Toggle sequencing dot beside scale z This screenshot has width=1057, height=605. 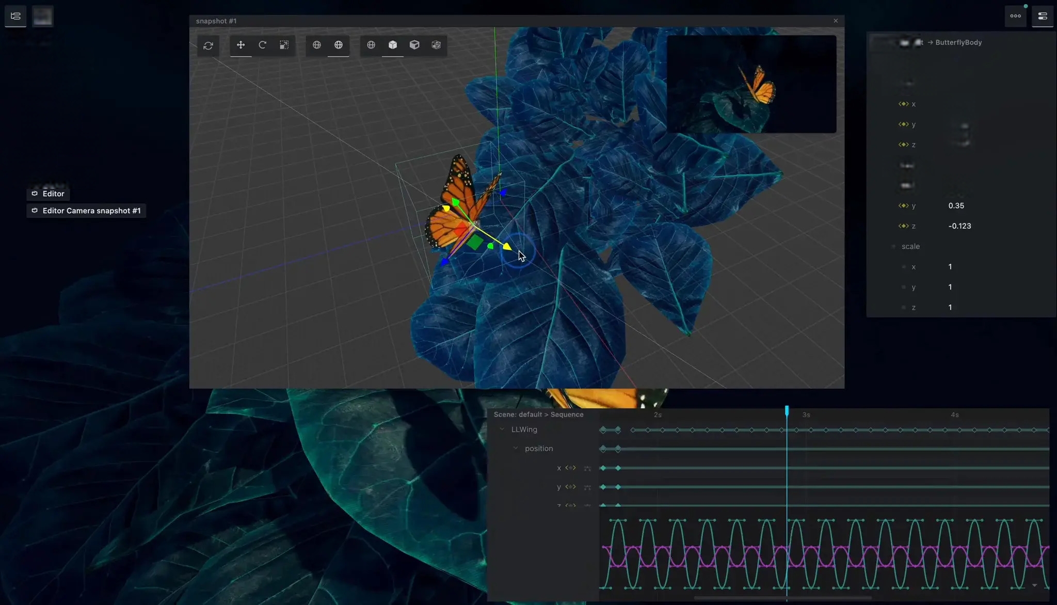[903, 307]
